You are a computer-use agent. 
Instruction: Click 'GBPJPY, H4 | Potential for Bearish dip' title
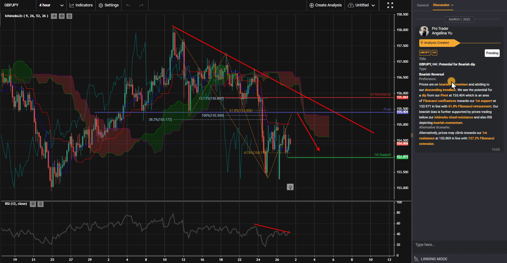coord(447,64)
